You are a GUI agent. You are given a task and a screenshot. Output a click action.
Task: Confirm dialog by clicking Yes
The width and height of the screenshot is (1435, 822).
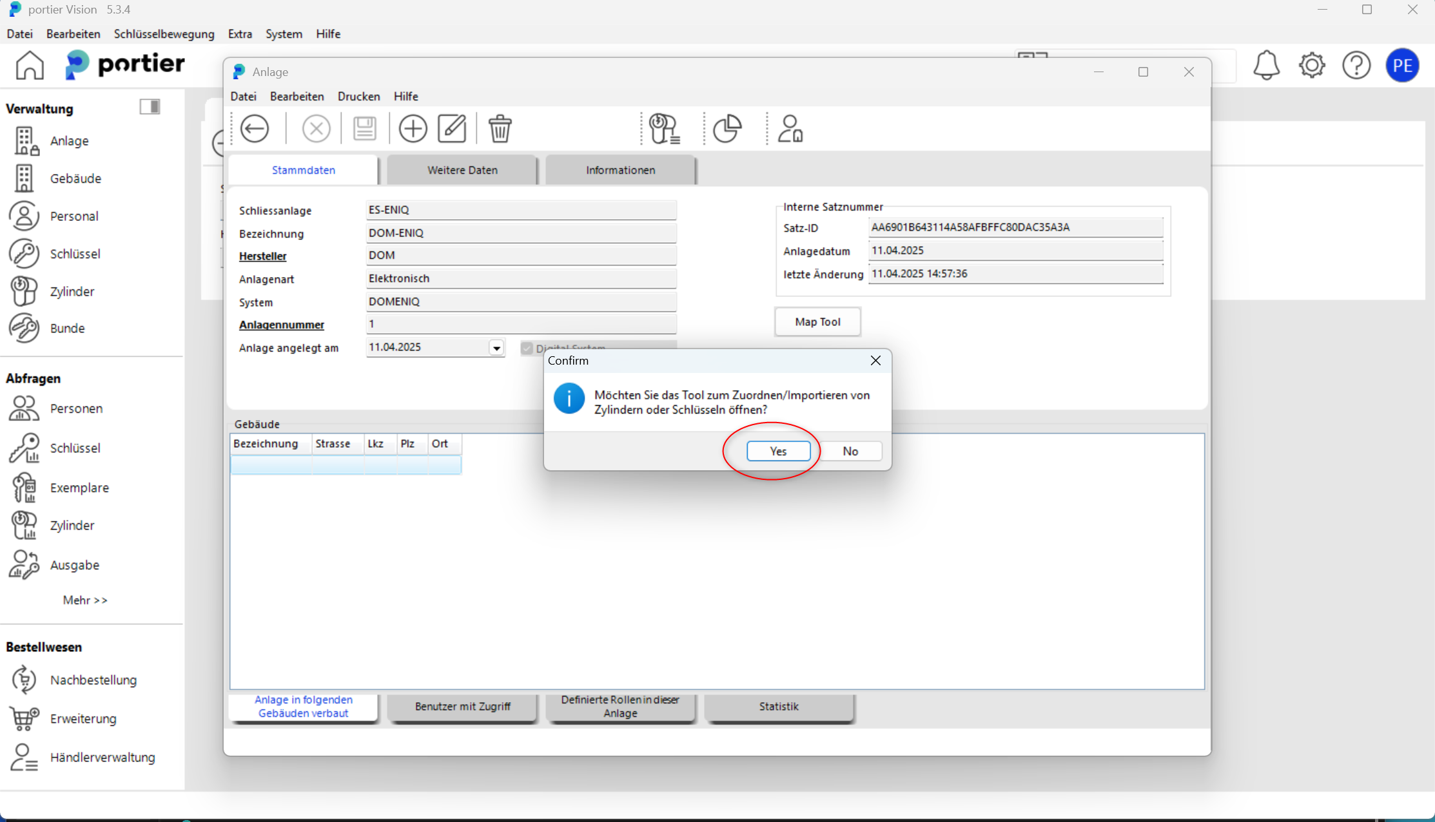[x=778, y=451]
